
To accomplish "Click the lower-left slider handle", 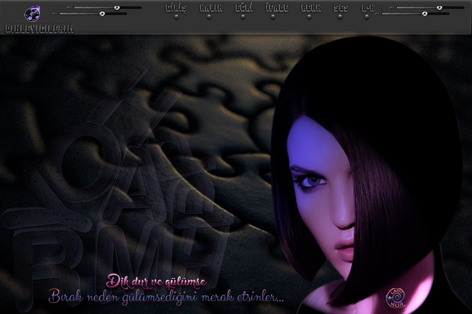I will [102, 14].
